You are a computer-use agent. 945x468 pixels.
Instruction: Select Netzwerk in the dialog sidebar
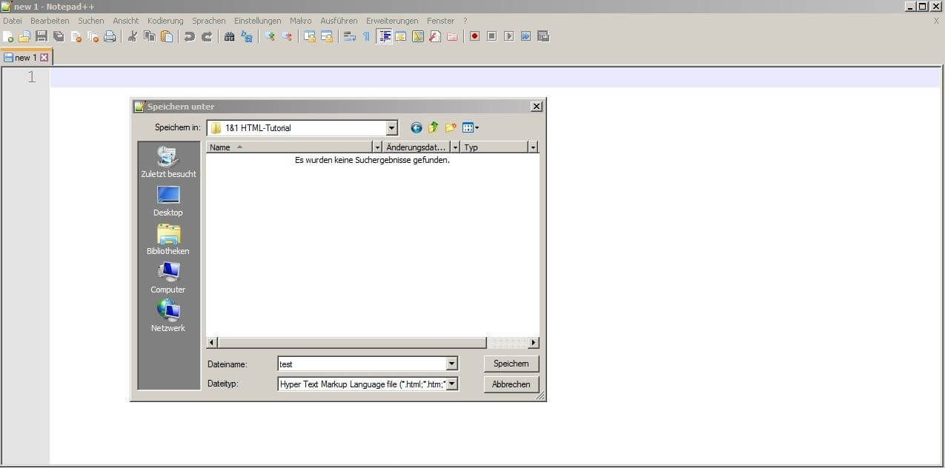168,317
